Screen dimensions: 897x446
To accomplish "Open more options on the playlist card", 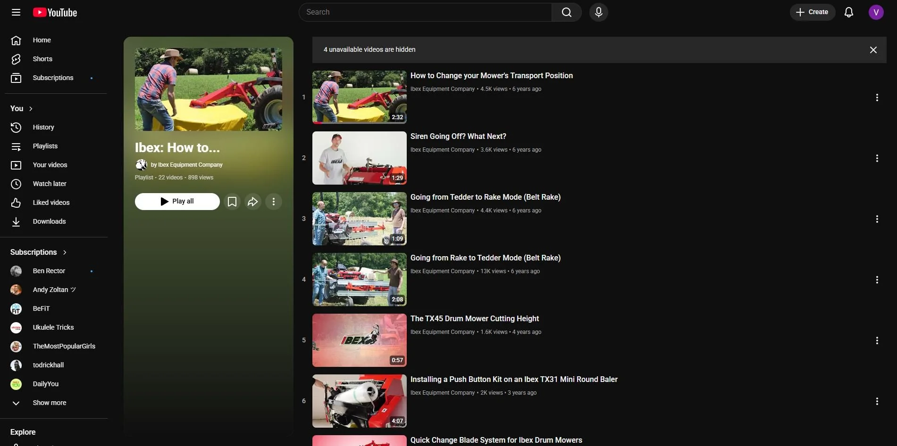I will (x=274, y=202).
